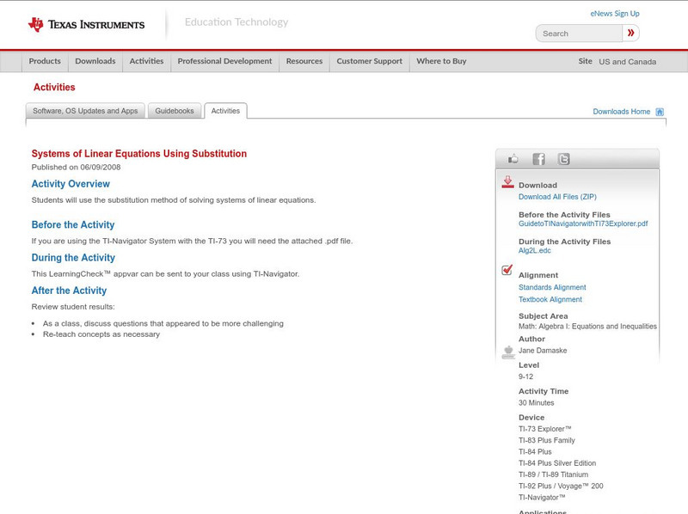Click the Activity Overview heading
Image resolution: width=688 pixels, height=514 pixels.
[71, 184]
